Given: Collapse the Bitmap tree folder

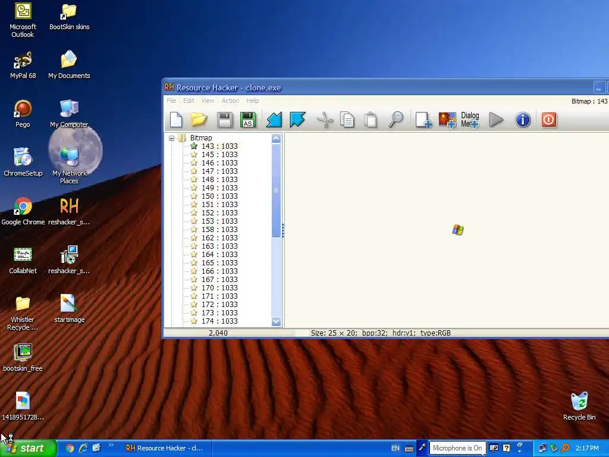Looking at the screenshot, I should pyautogui.click(x=171, y=138).
